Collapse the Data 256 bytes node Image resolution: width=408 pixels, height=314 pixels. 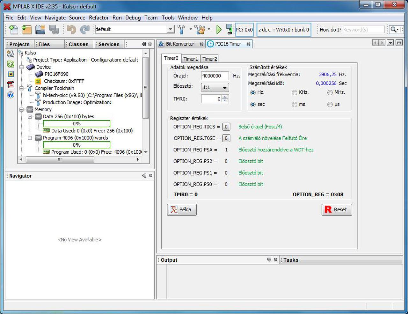30,117
